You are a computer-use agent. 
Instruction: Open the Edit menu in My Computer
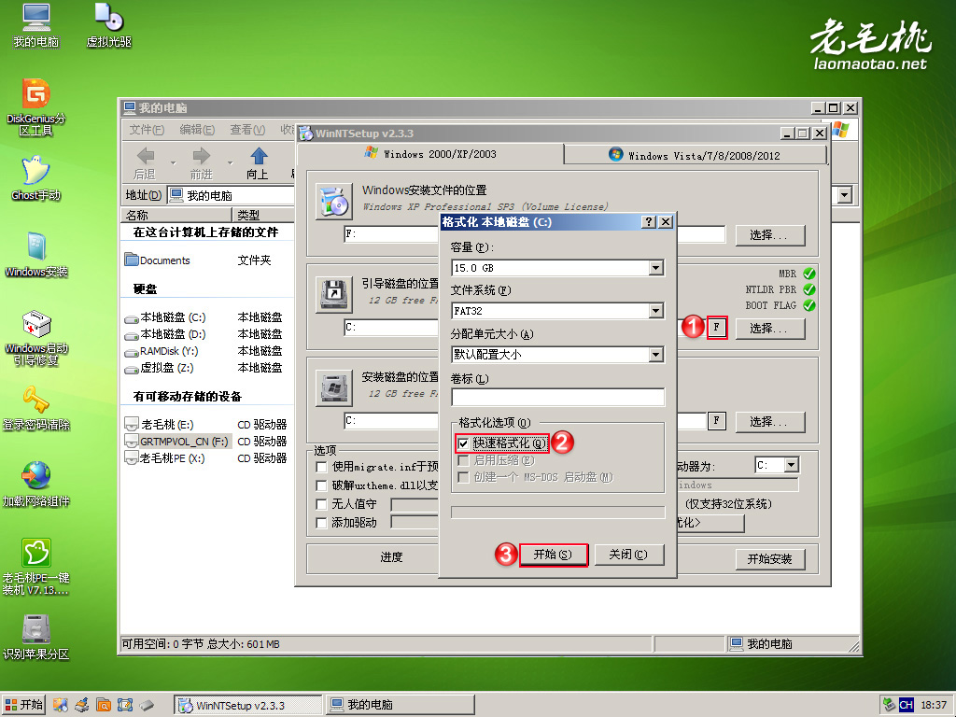coord(197,130)
